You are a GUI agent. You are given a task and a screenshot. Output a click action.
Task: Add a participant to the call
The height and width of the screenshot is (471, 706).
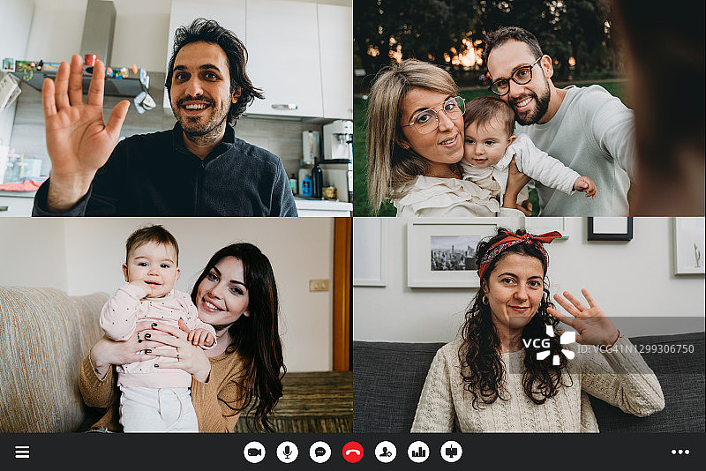pos(386,452)
